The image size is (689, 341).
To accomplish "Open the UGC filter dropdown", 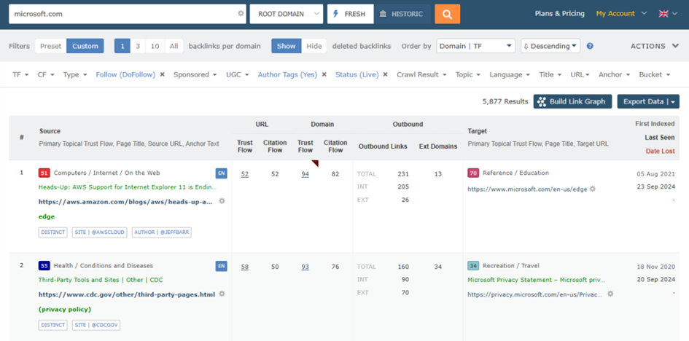I will [x=238, y=74].
